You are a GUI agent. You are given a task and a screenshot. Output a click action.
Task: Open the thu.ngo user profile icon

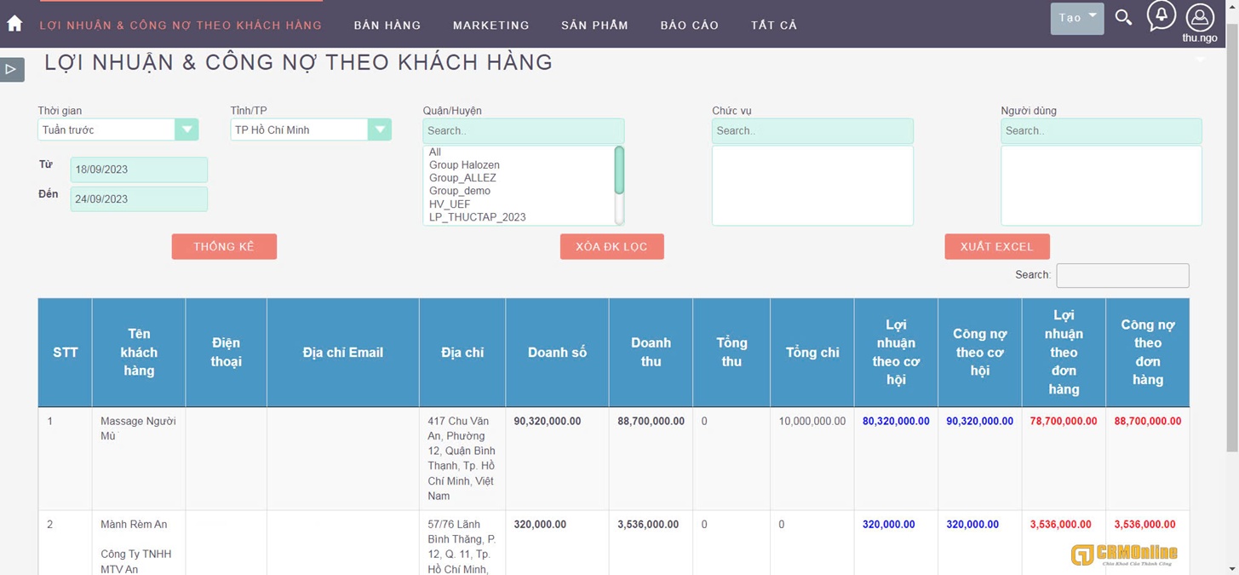[x=1199, y=18]
